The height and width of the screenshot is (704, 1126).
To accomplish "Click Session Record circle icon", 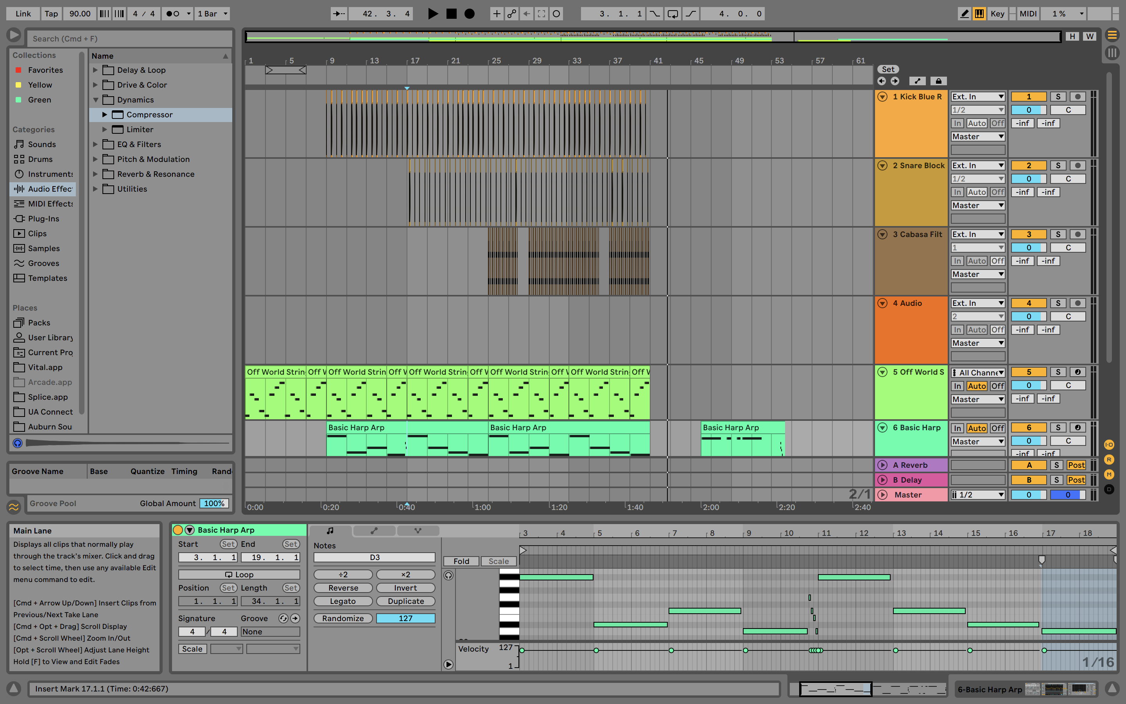I will point(556,14).
